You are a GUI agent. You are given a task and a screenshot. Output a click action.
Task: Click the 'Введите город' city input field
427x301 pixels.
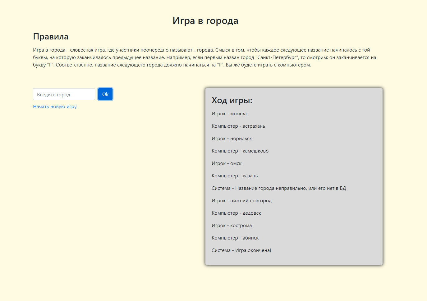pos(64,94)
